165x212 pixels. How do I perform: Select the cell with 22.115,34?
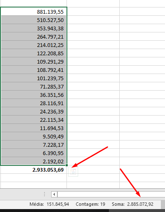[34, 120]
